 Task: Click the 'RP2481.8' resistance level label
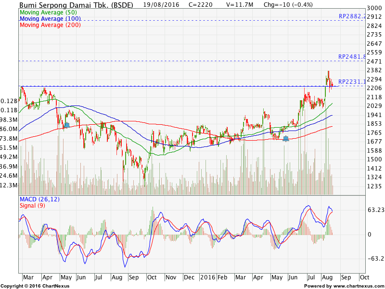(x=352, y=57)
